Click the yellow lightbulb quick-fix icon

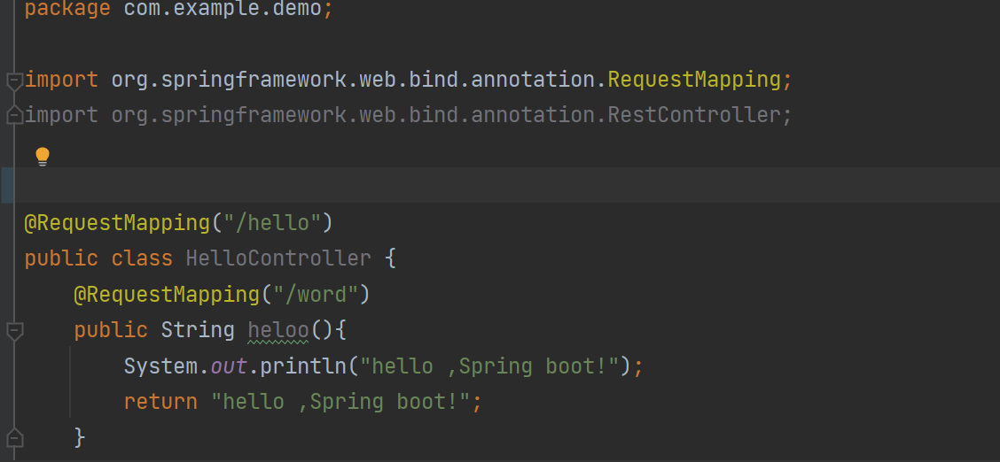click(42, 157)
